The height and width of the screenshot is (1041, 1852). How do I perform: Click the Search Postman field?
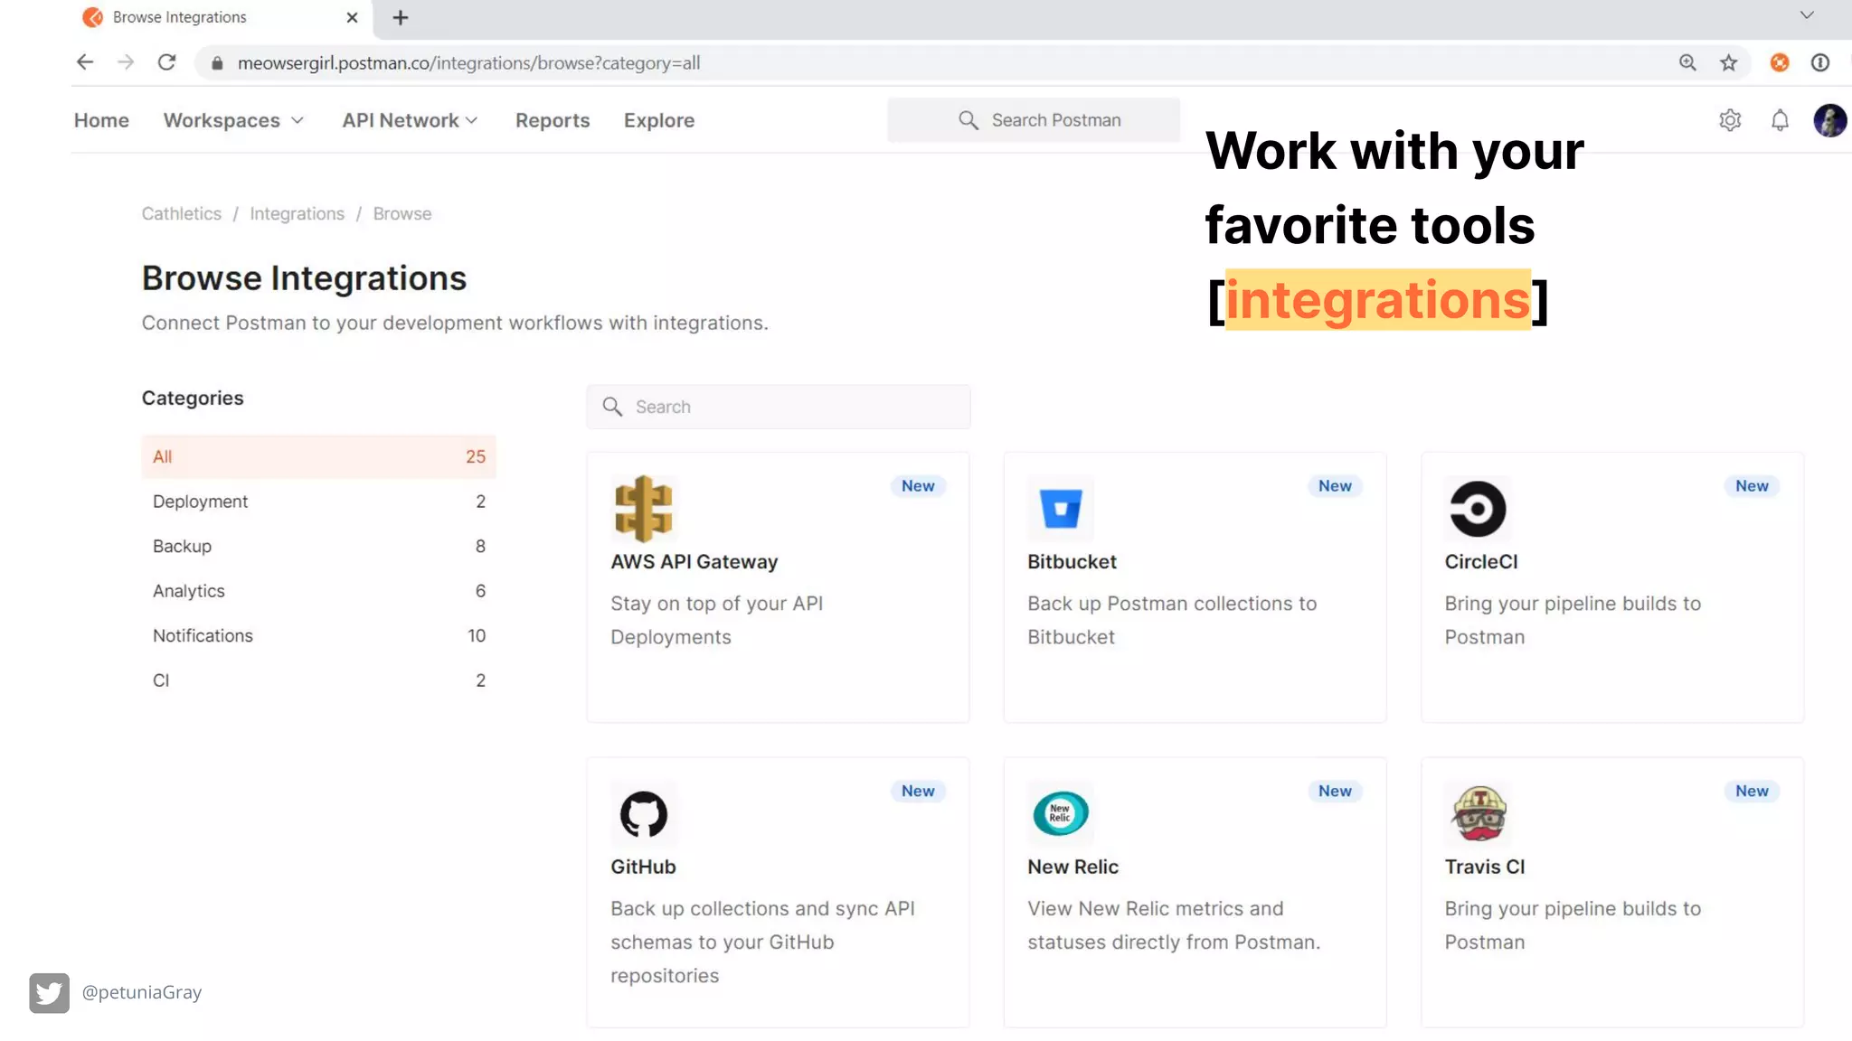tap(1034, 120)
